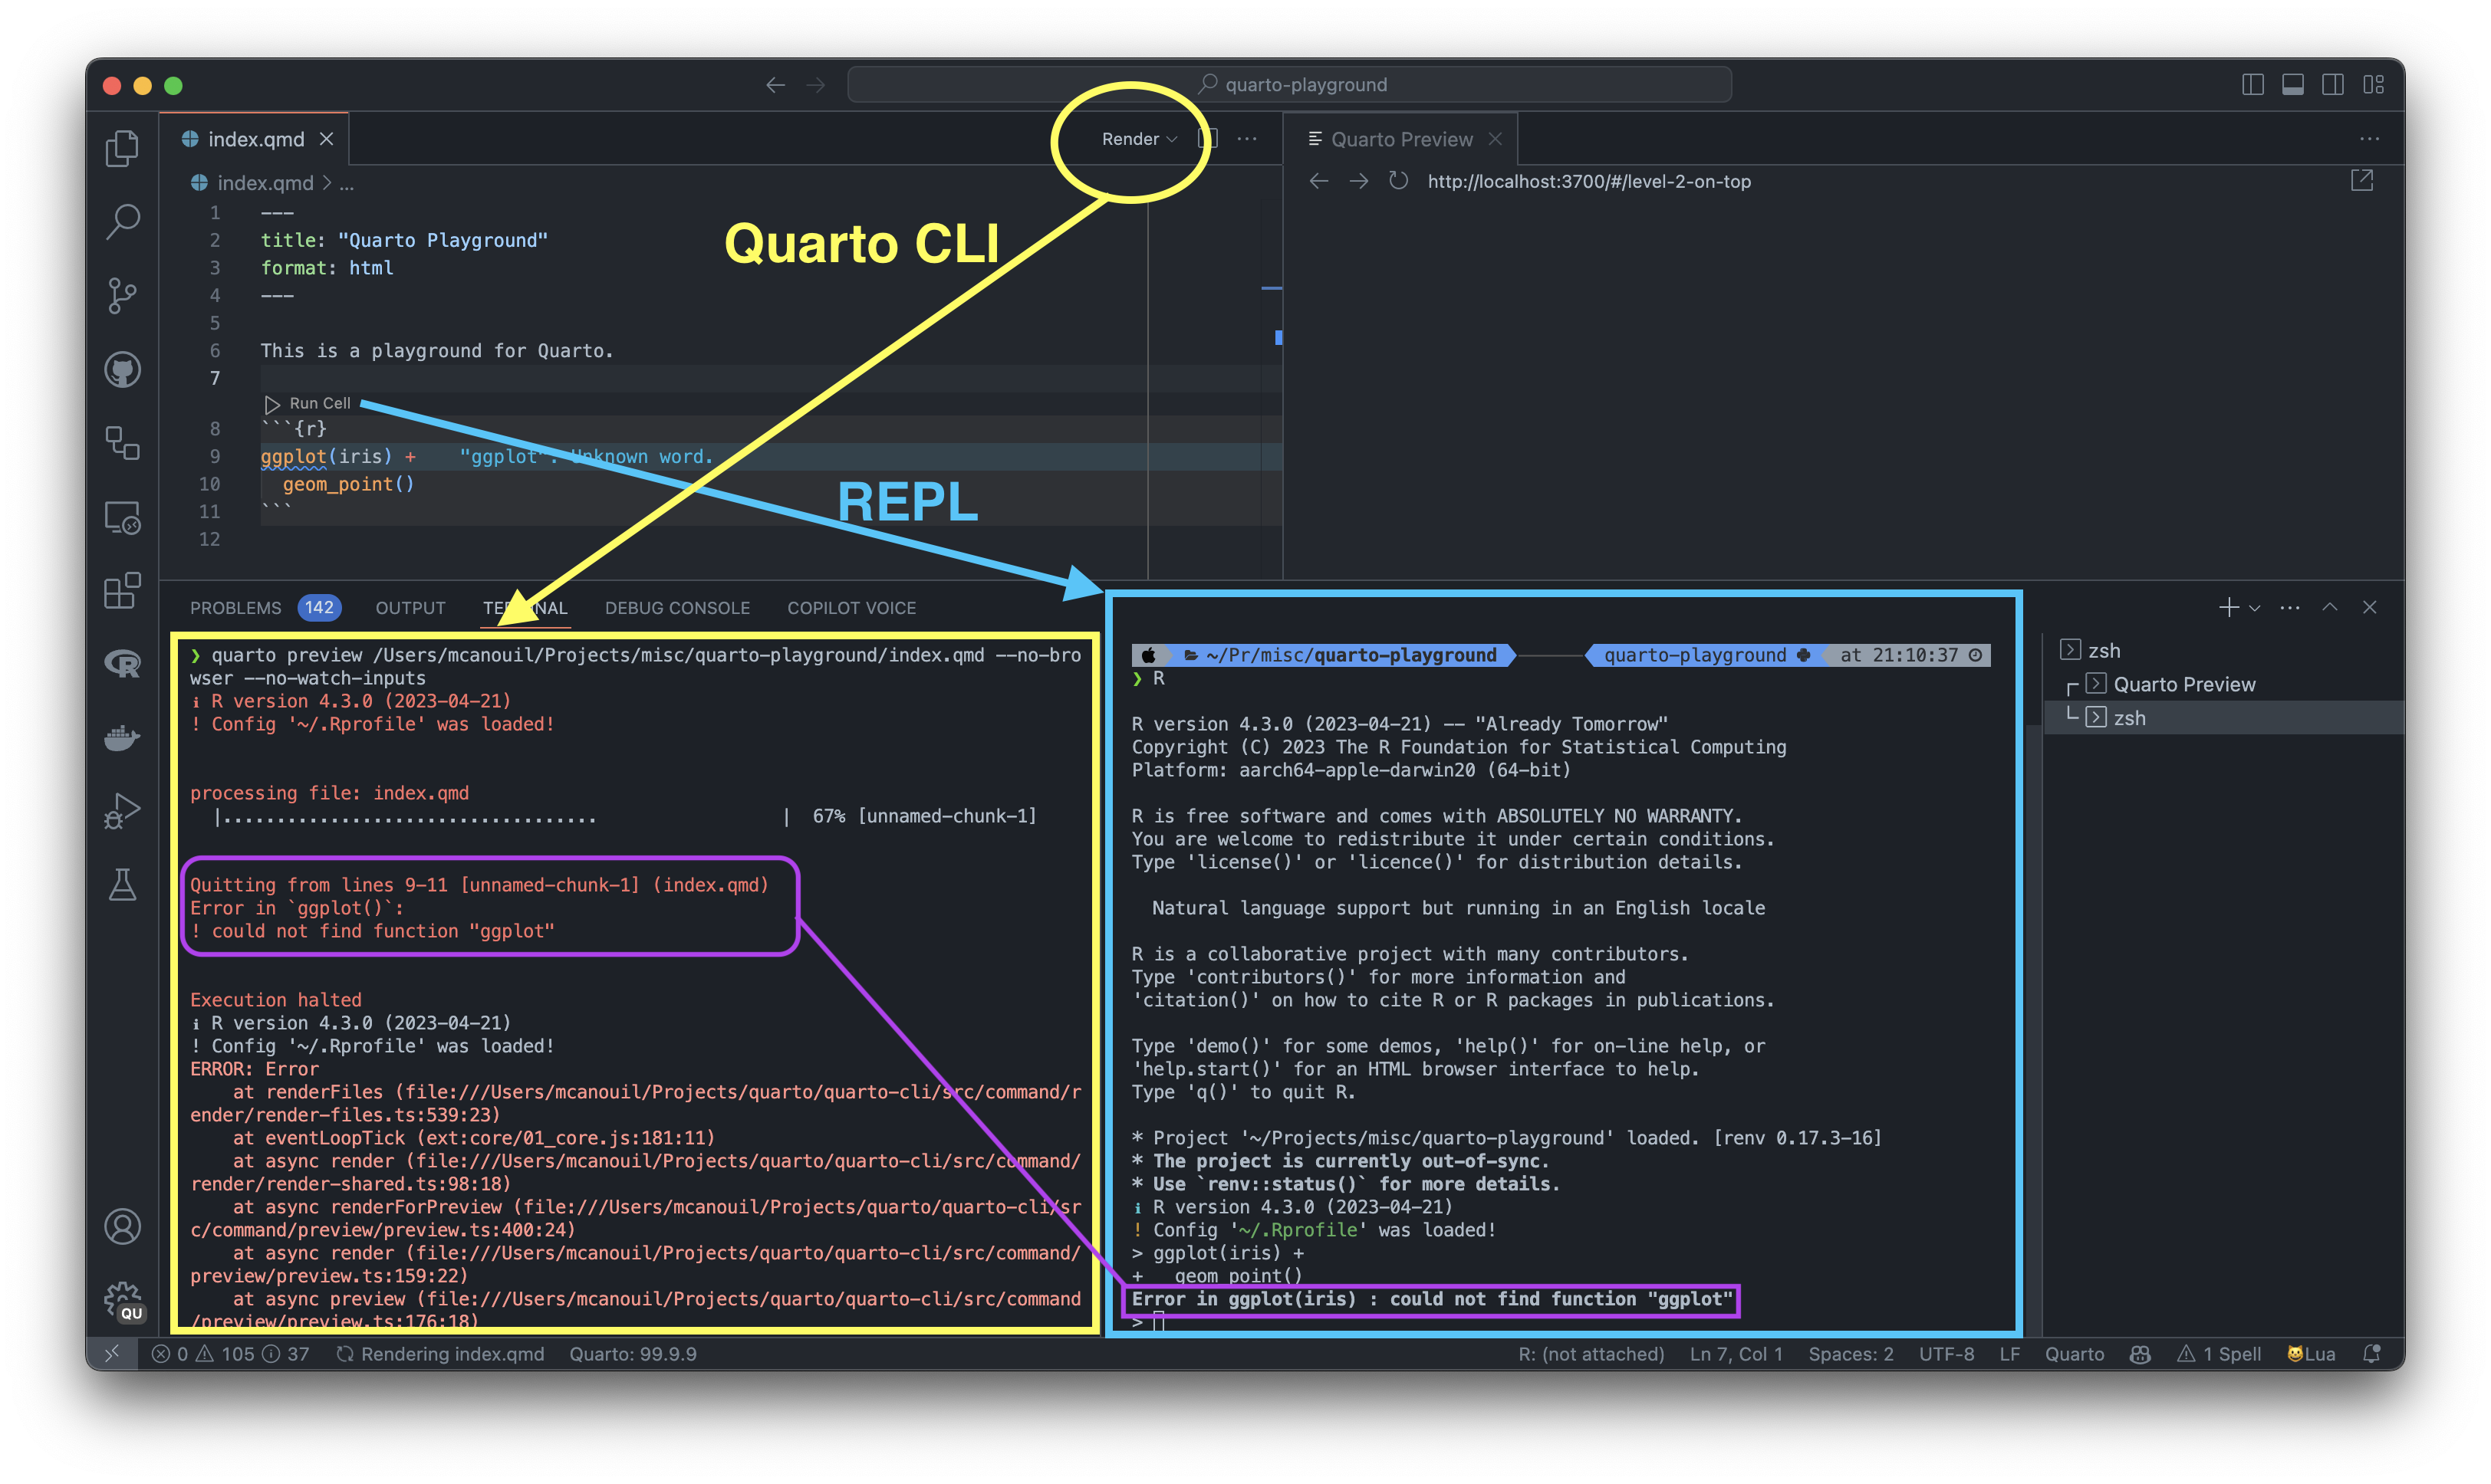Image resolution: width=2491 pixels, height=1484 pixels.
Task: Close the terminal panel
Action: (2369, 607)
